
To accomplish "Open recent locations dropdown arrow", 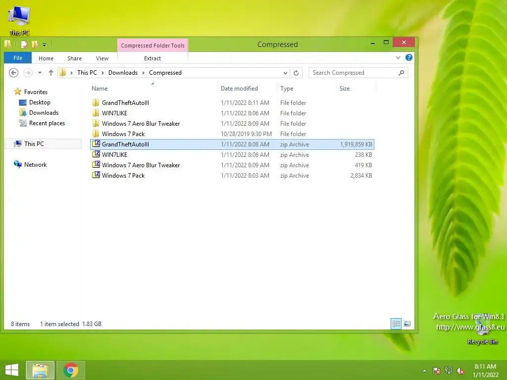I will (x=40, y=73).
